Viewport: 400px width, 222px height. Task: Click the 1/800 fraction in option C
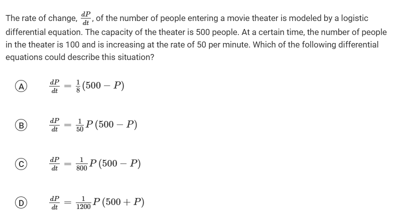point(82,163)
